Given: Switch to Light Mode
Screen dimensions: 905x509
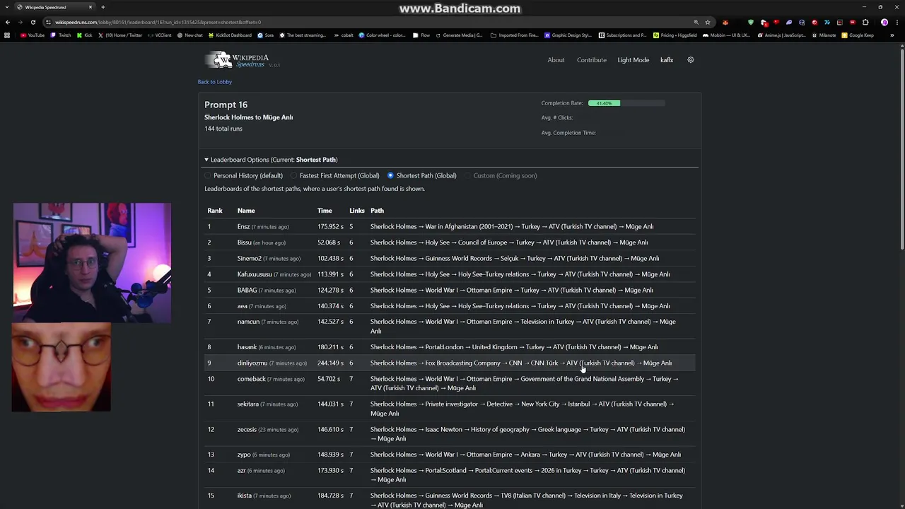Looking at the screenshot, I should tap(633, 60).
